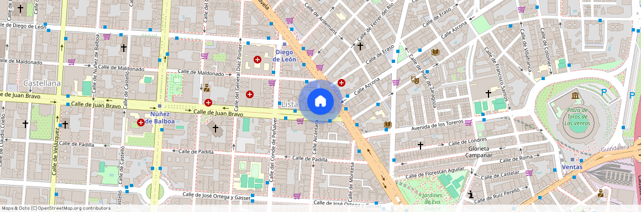Select the person icon below Ventas station
Viewport: 641px width, 212px height.
(601, 193)
